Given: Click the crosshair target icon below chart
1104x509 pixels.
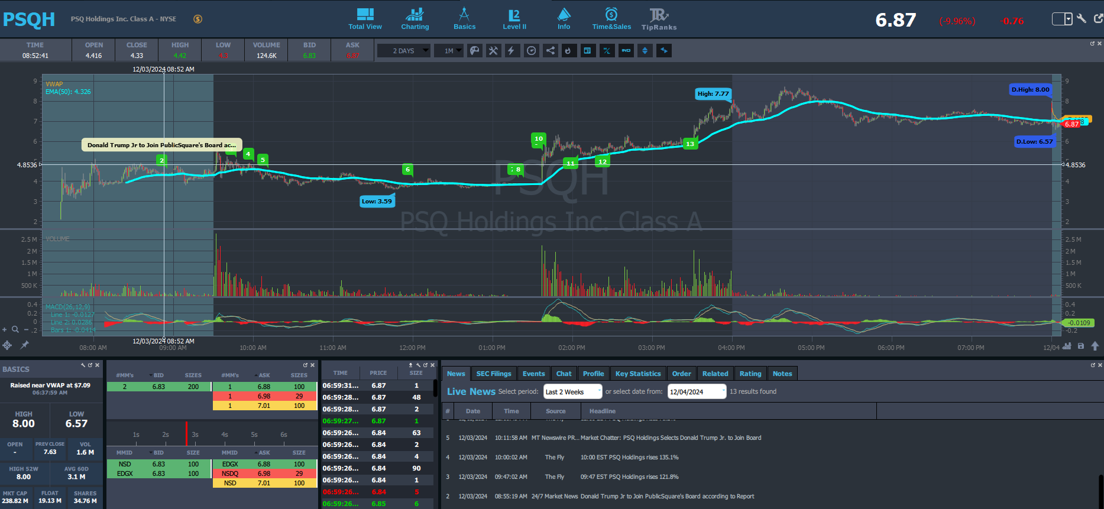Looking at the screenshot, I should tap(7, 345).
